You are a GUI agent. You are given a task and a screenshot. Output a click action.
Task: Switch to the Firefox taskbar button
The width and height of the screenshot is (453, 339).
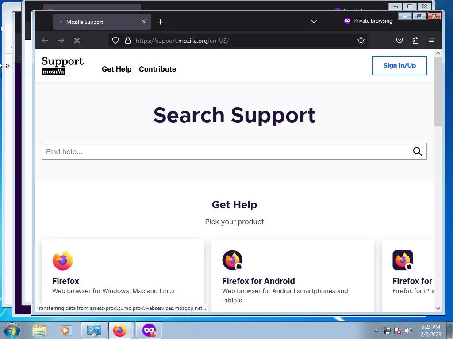pos(120,330)
